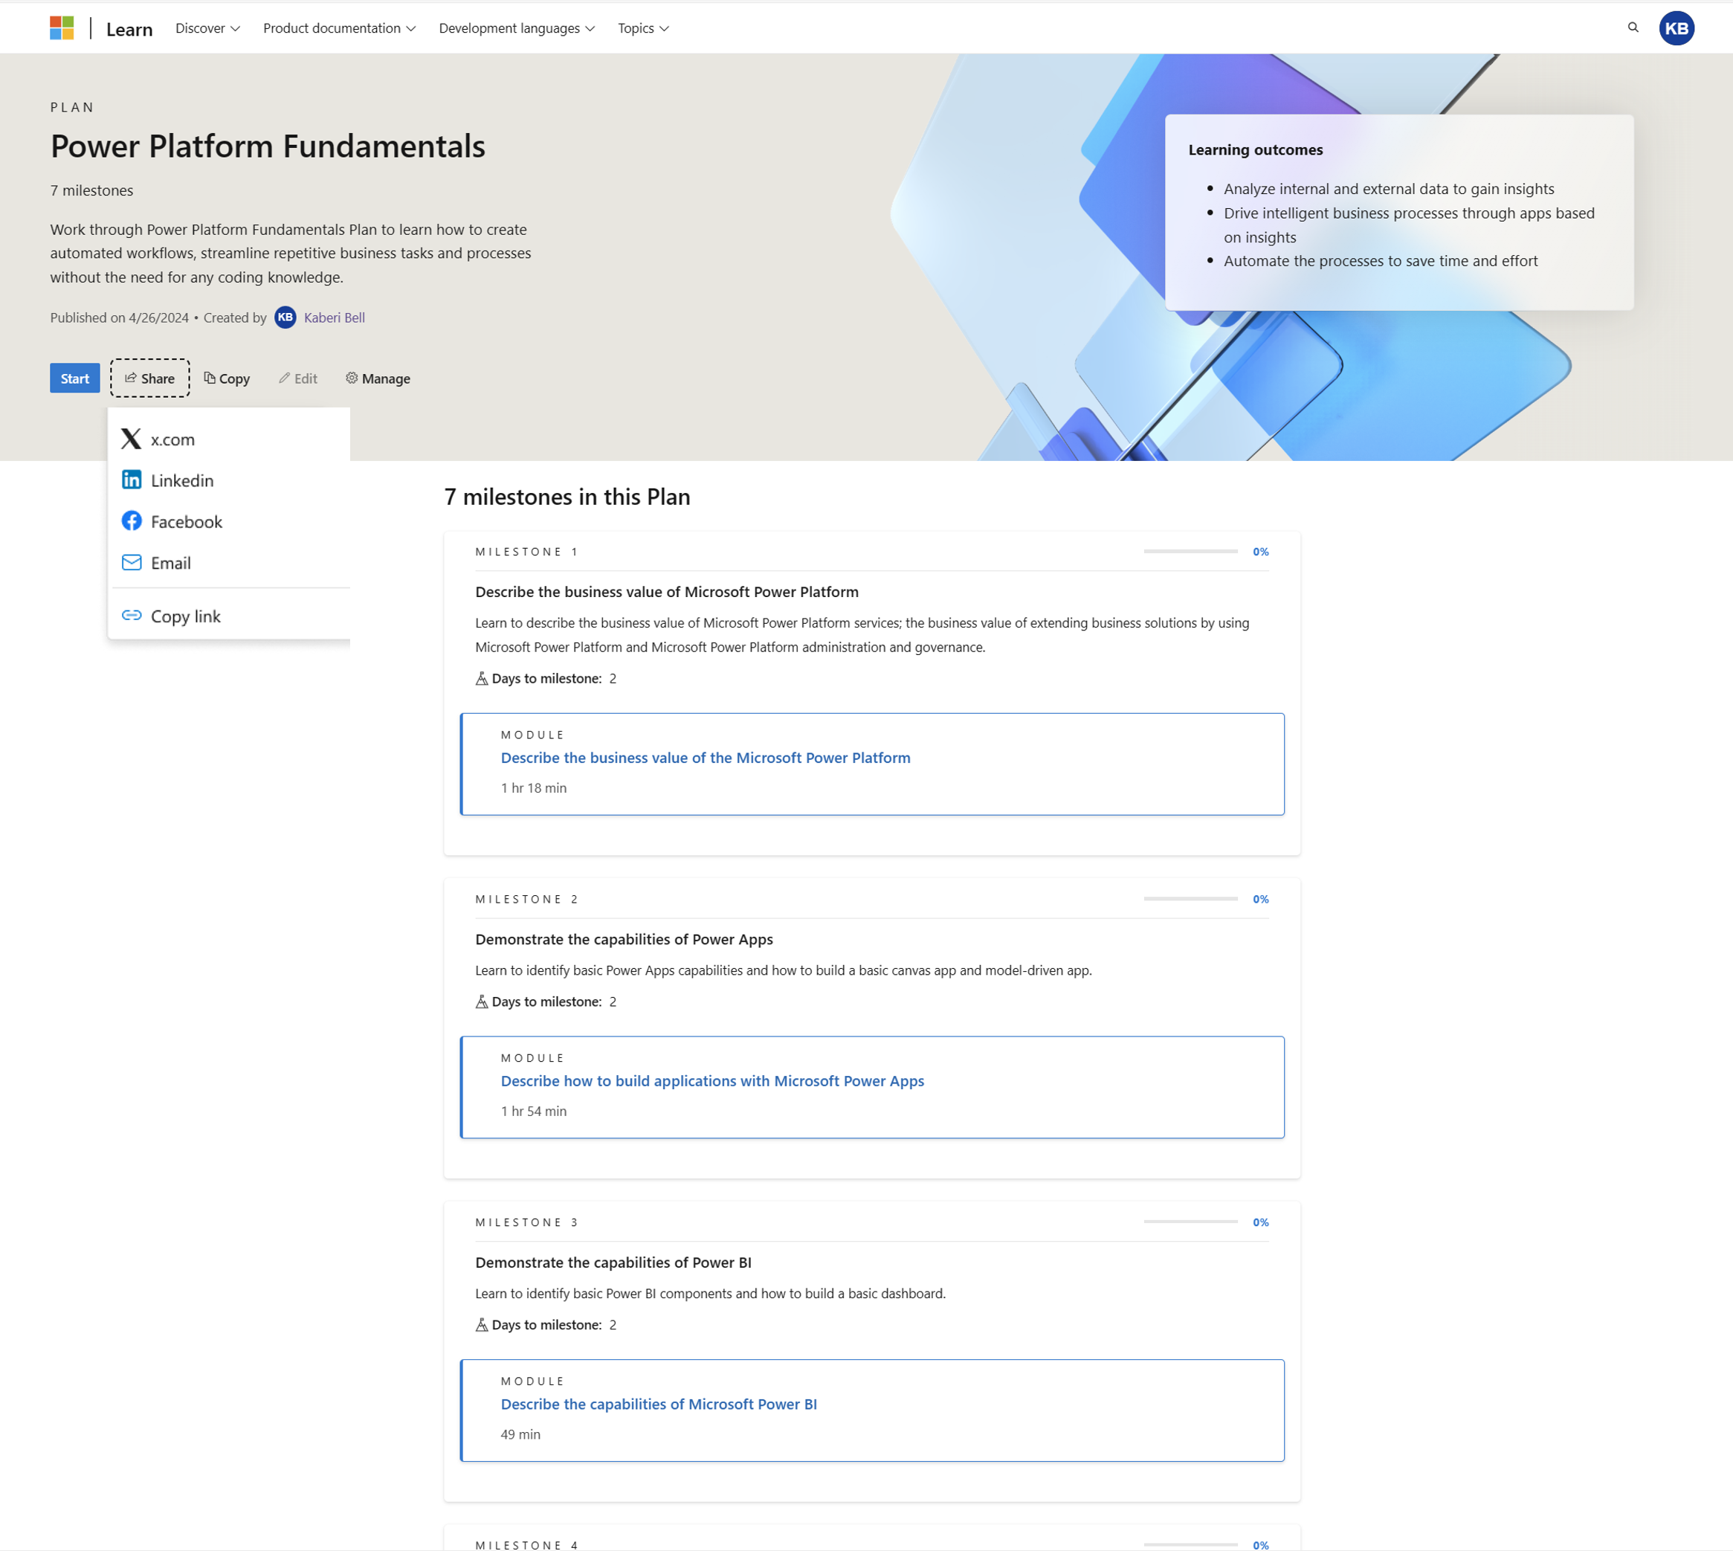Screen dimensions: 1733x1551
Task: Click the Copy icon button
Action: tap(227, 377)
